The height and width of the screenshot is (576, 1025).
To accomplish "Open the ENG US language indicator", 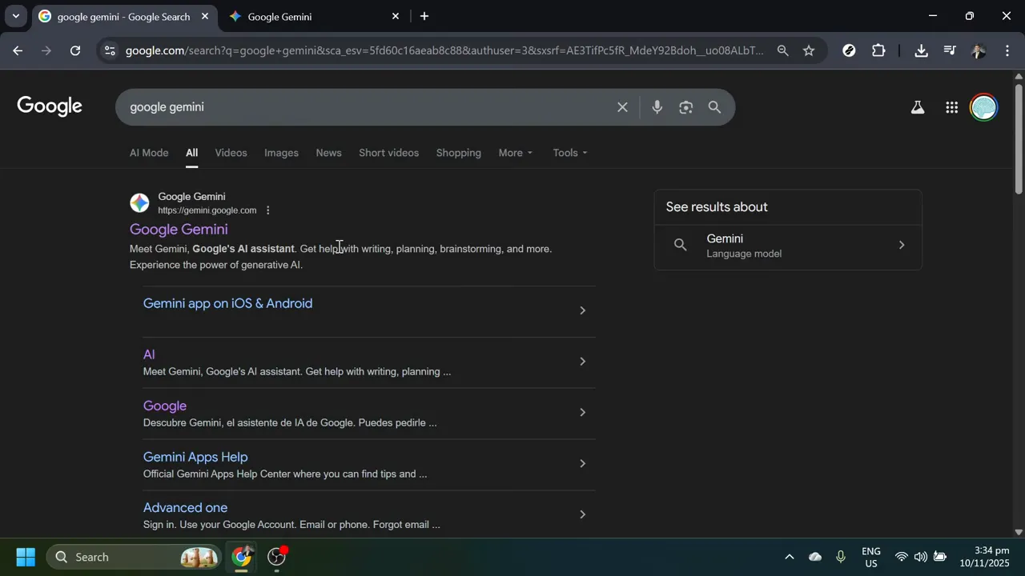I will [x=871, y=557].
